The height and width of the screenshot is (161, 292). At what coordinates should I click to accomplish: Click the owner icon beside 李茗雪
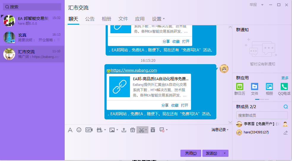[x=285, y=124]
